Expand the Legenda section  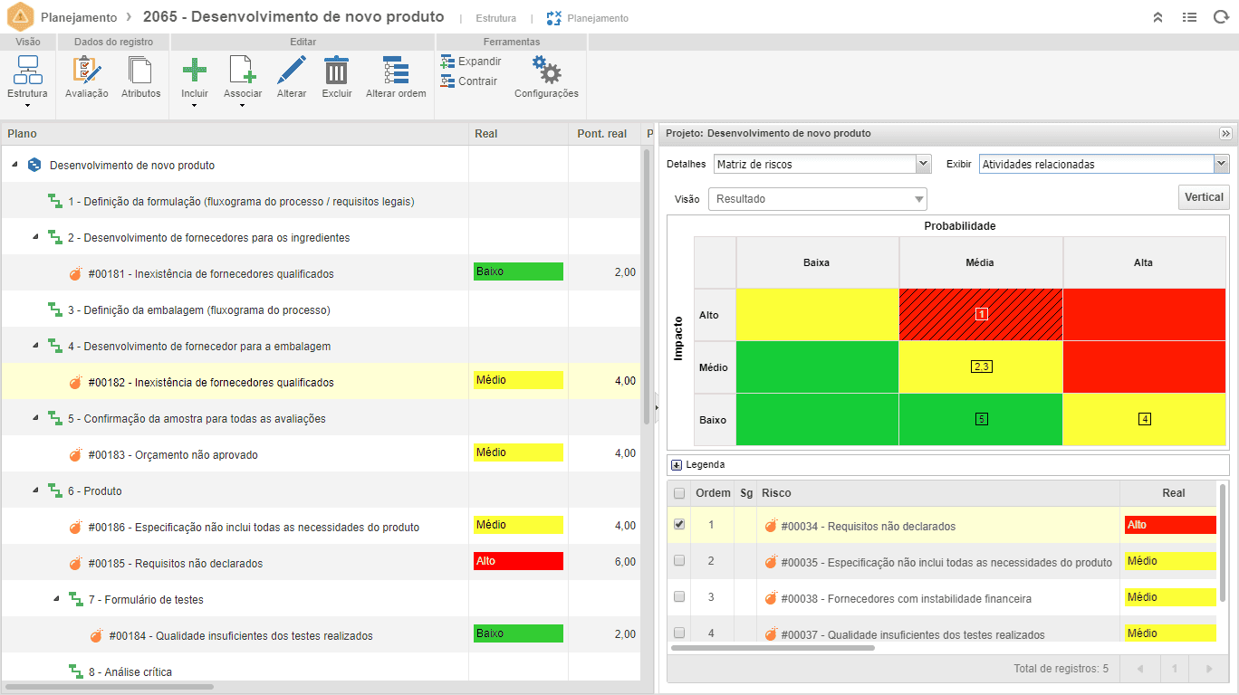pyautogui.click(x=677, y=465)
